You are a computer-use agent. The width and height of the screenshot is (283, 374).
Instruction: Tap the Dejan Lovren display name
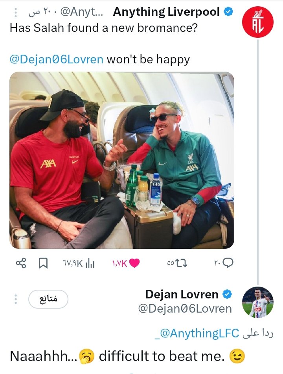coord(182,294)
